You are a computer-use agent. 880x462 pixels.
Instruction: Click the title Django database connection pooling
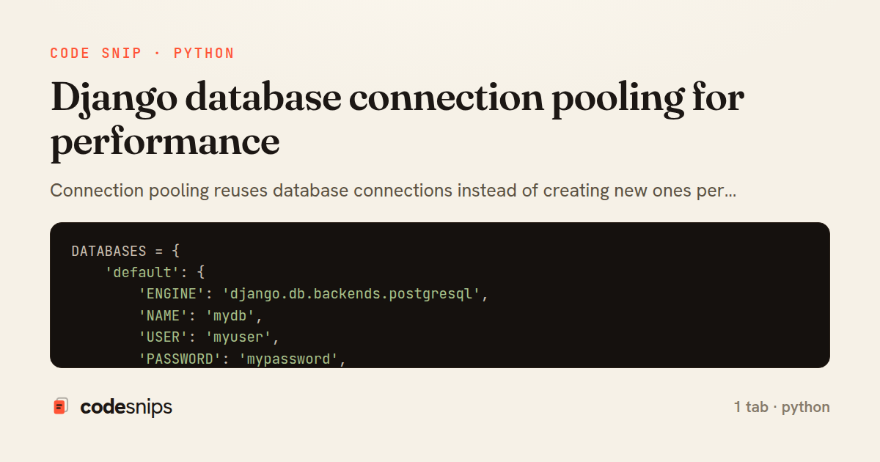pos(397,121)
